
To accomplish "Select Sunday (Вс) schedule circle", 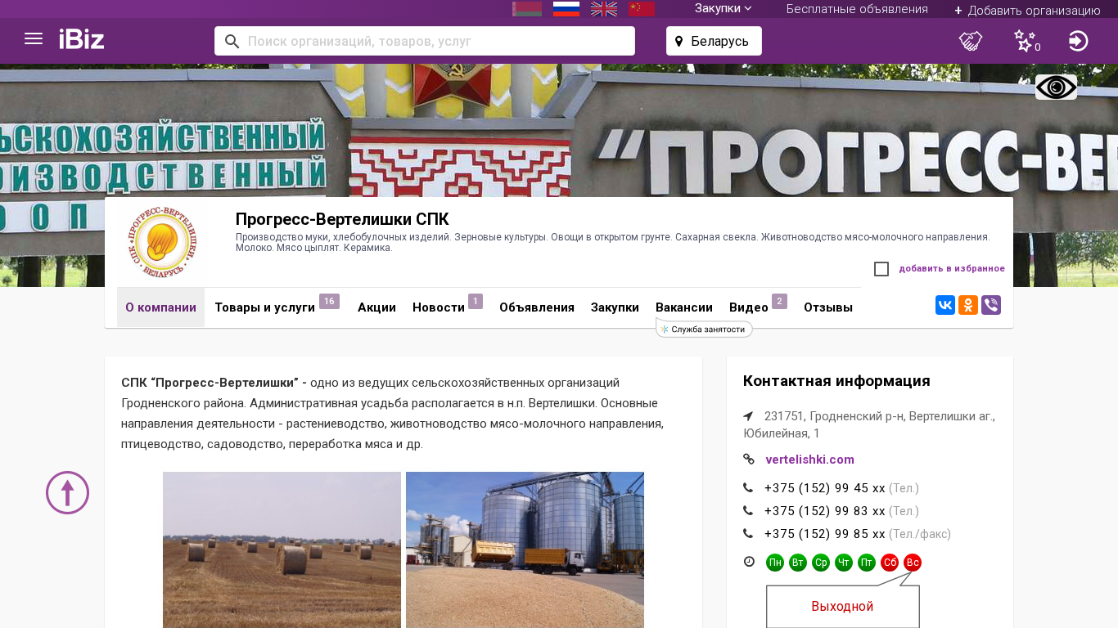I will tap(913, 563).
